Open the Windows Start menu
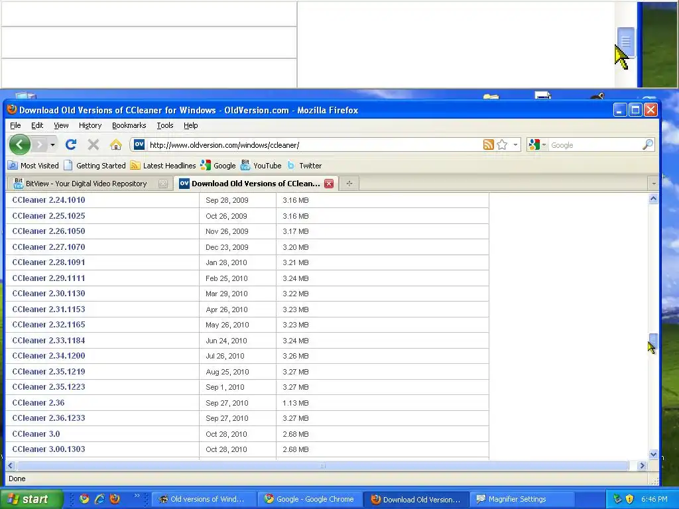The height and width of the screenshot is (509, 679). coord(31,499)
